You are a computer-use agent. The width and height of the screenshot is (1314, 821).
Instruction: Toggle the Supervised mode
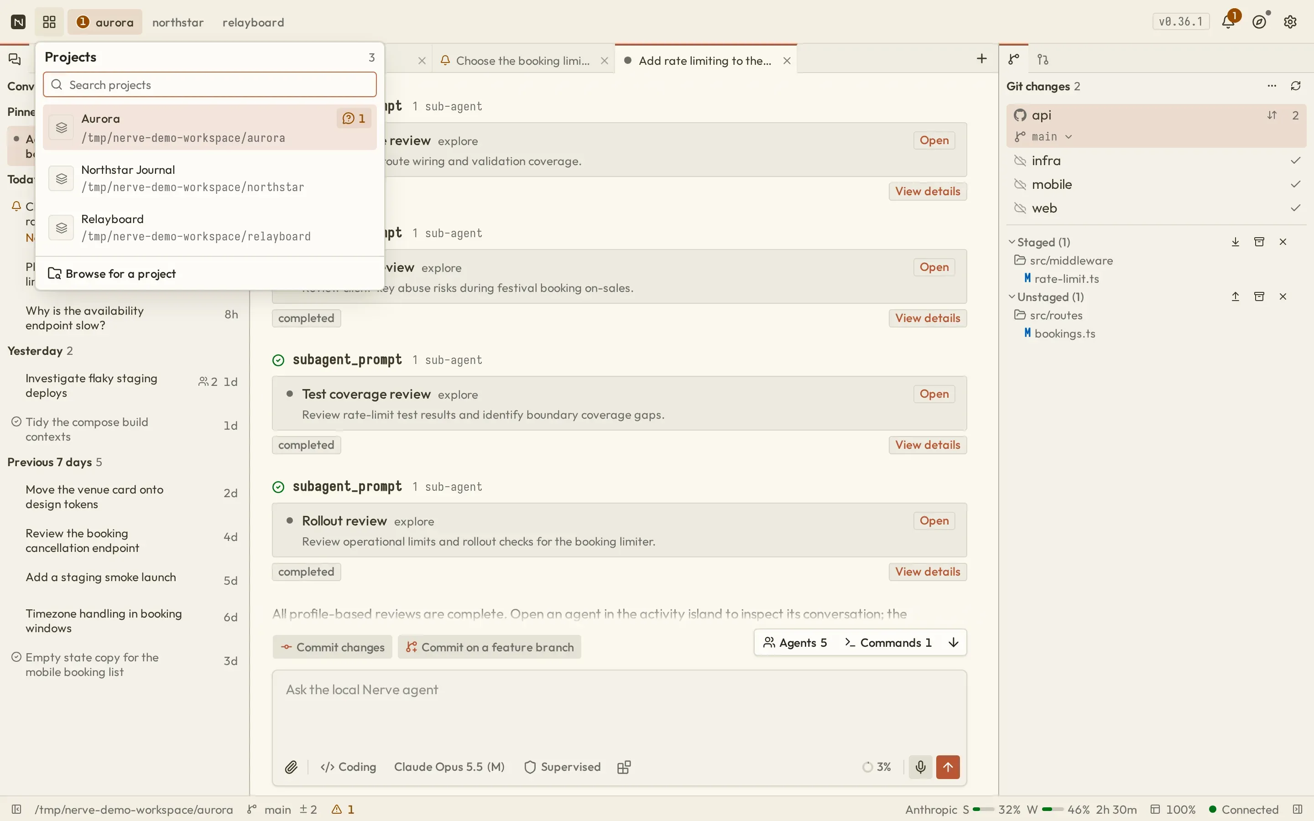[562, 767]
